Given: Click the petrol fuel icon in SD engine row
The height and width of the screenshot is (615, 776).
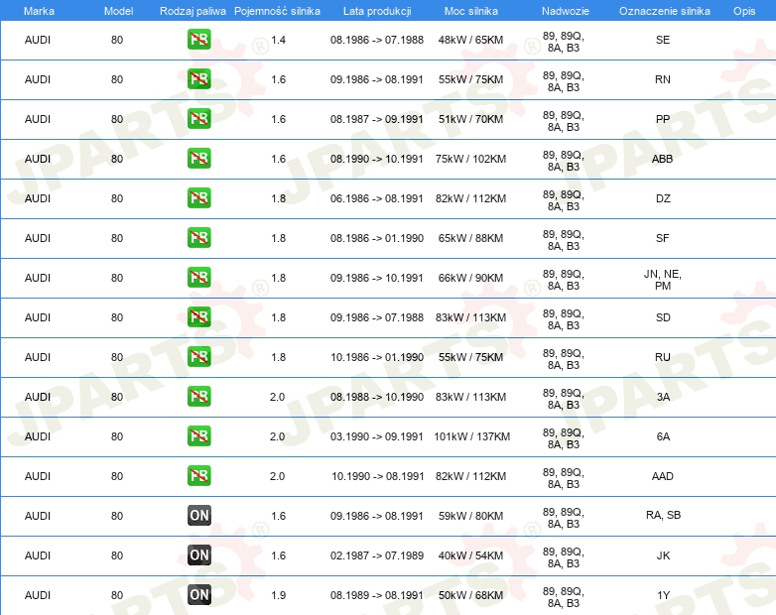Looking at the screenshot, I should (x=198, y=317).
